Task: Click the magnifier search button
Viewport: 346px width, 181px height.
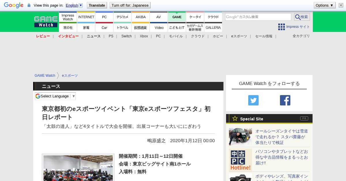Action: [302, 17]
